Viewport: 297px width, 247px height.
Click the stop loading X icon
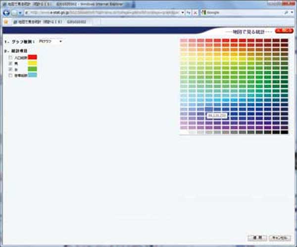click(x=195, y=11)
